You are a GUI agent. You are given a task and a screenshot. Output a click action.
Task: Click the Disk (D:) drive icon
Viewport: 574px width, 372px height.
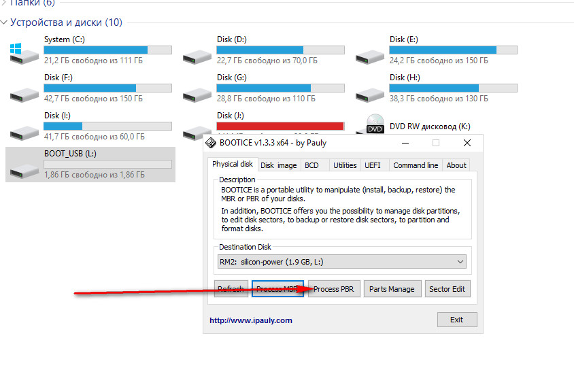coord(197,54)
